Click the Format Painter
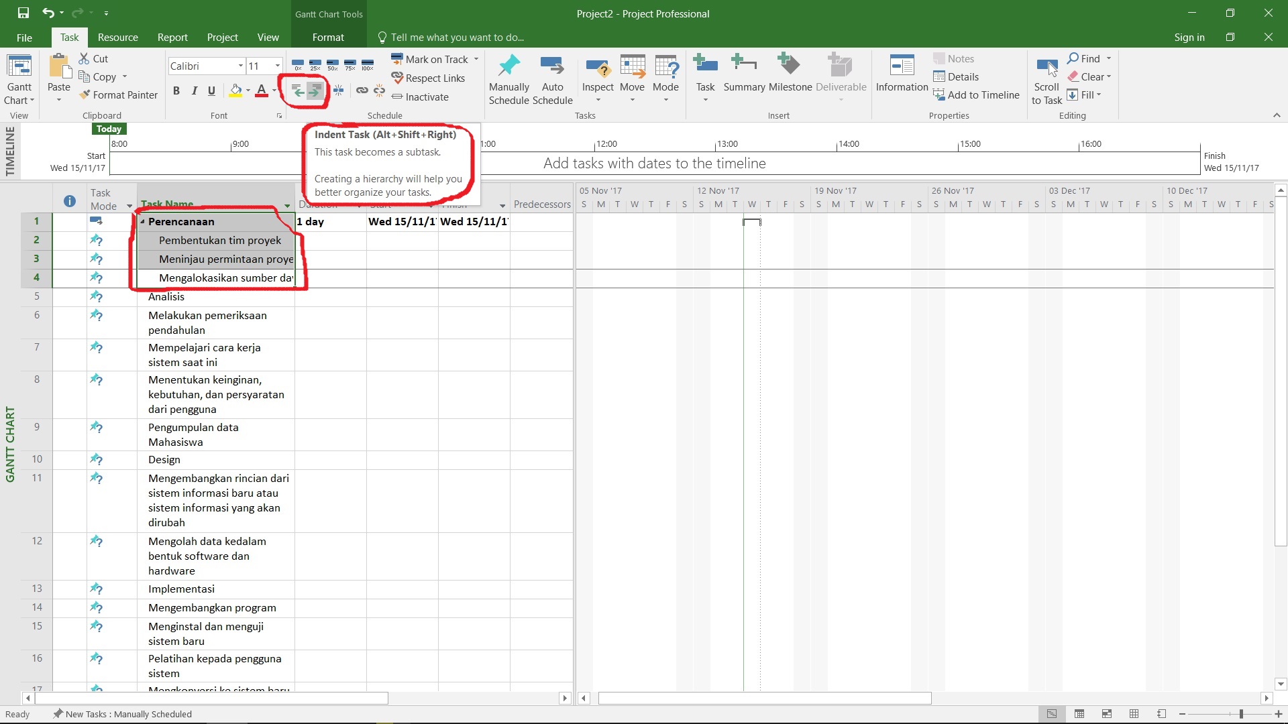The height and width of the screenshot is (724, 1288). pos(118,95)
